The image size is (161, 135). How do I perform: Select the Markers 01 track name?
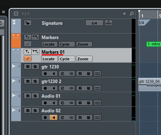(x=53, y=52)
